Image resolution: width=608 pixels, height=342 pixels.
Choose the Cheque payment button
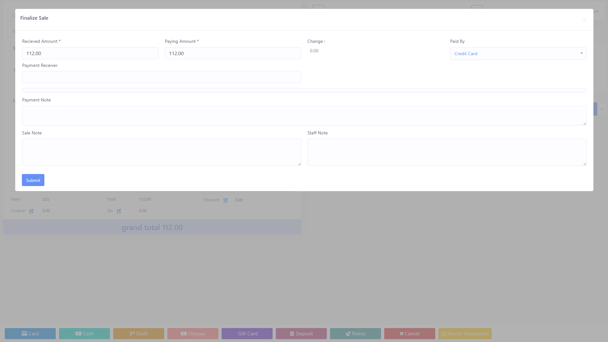193,333
